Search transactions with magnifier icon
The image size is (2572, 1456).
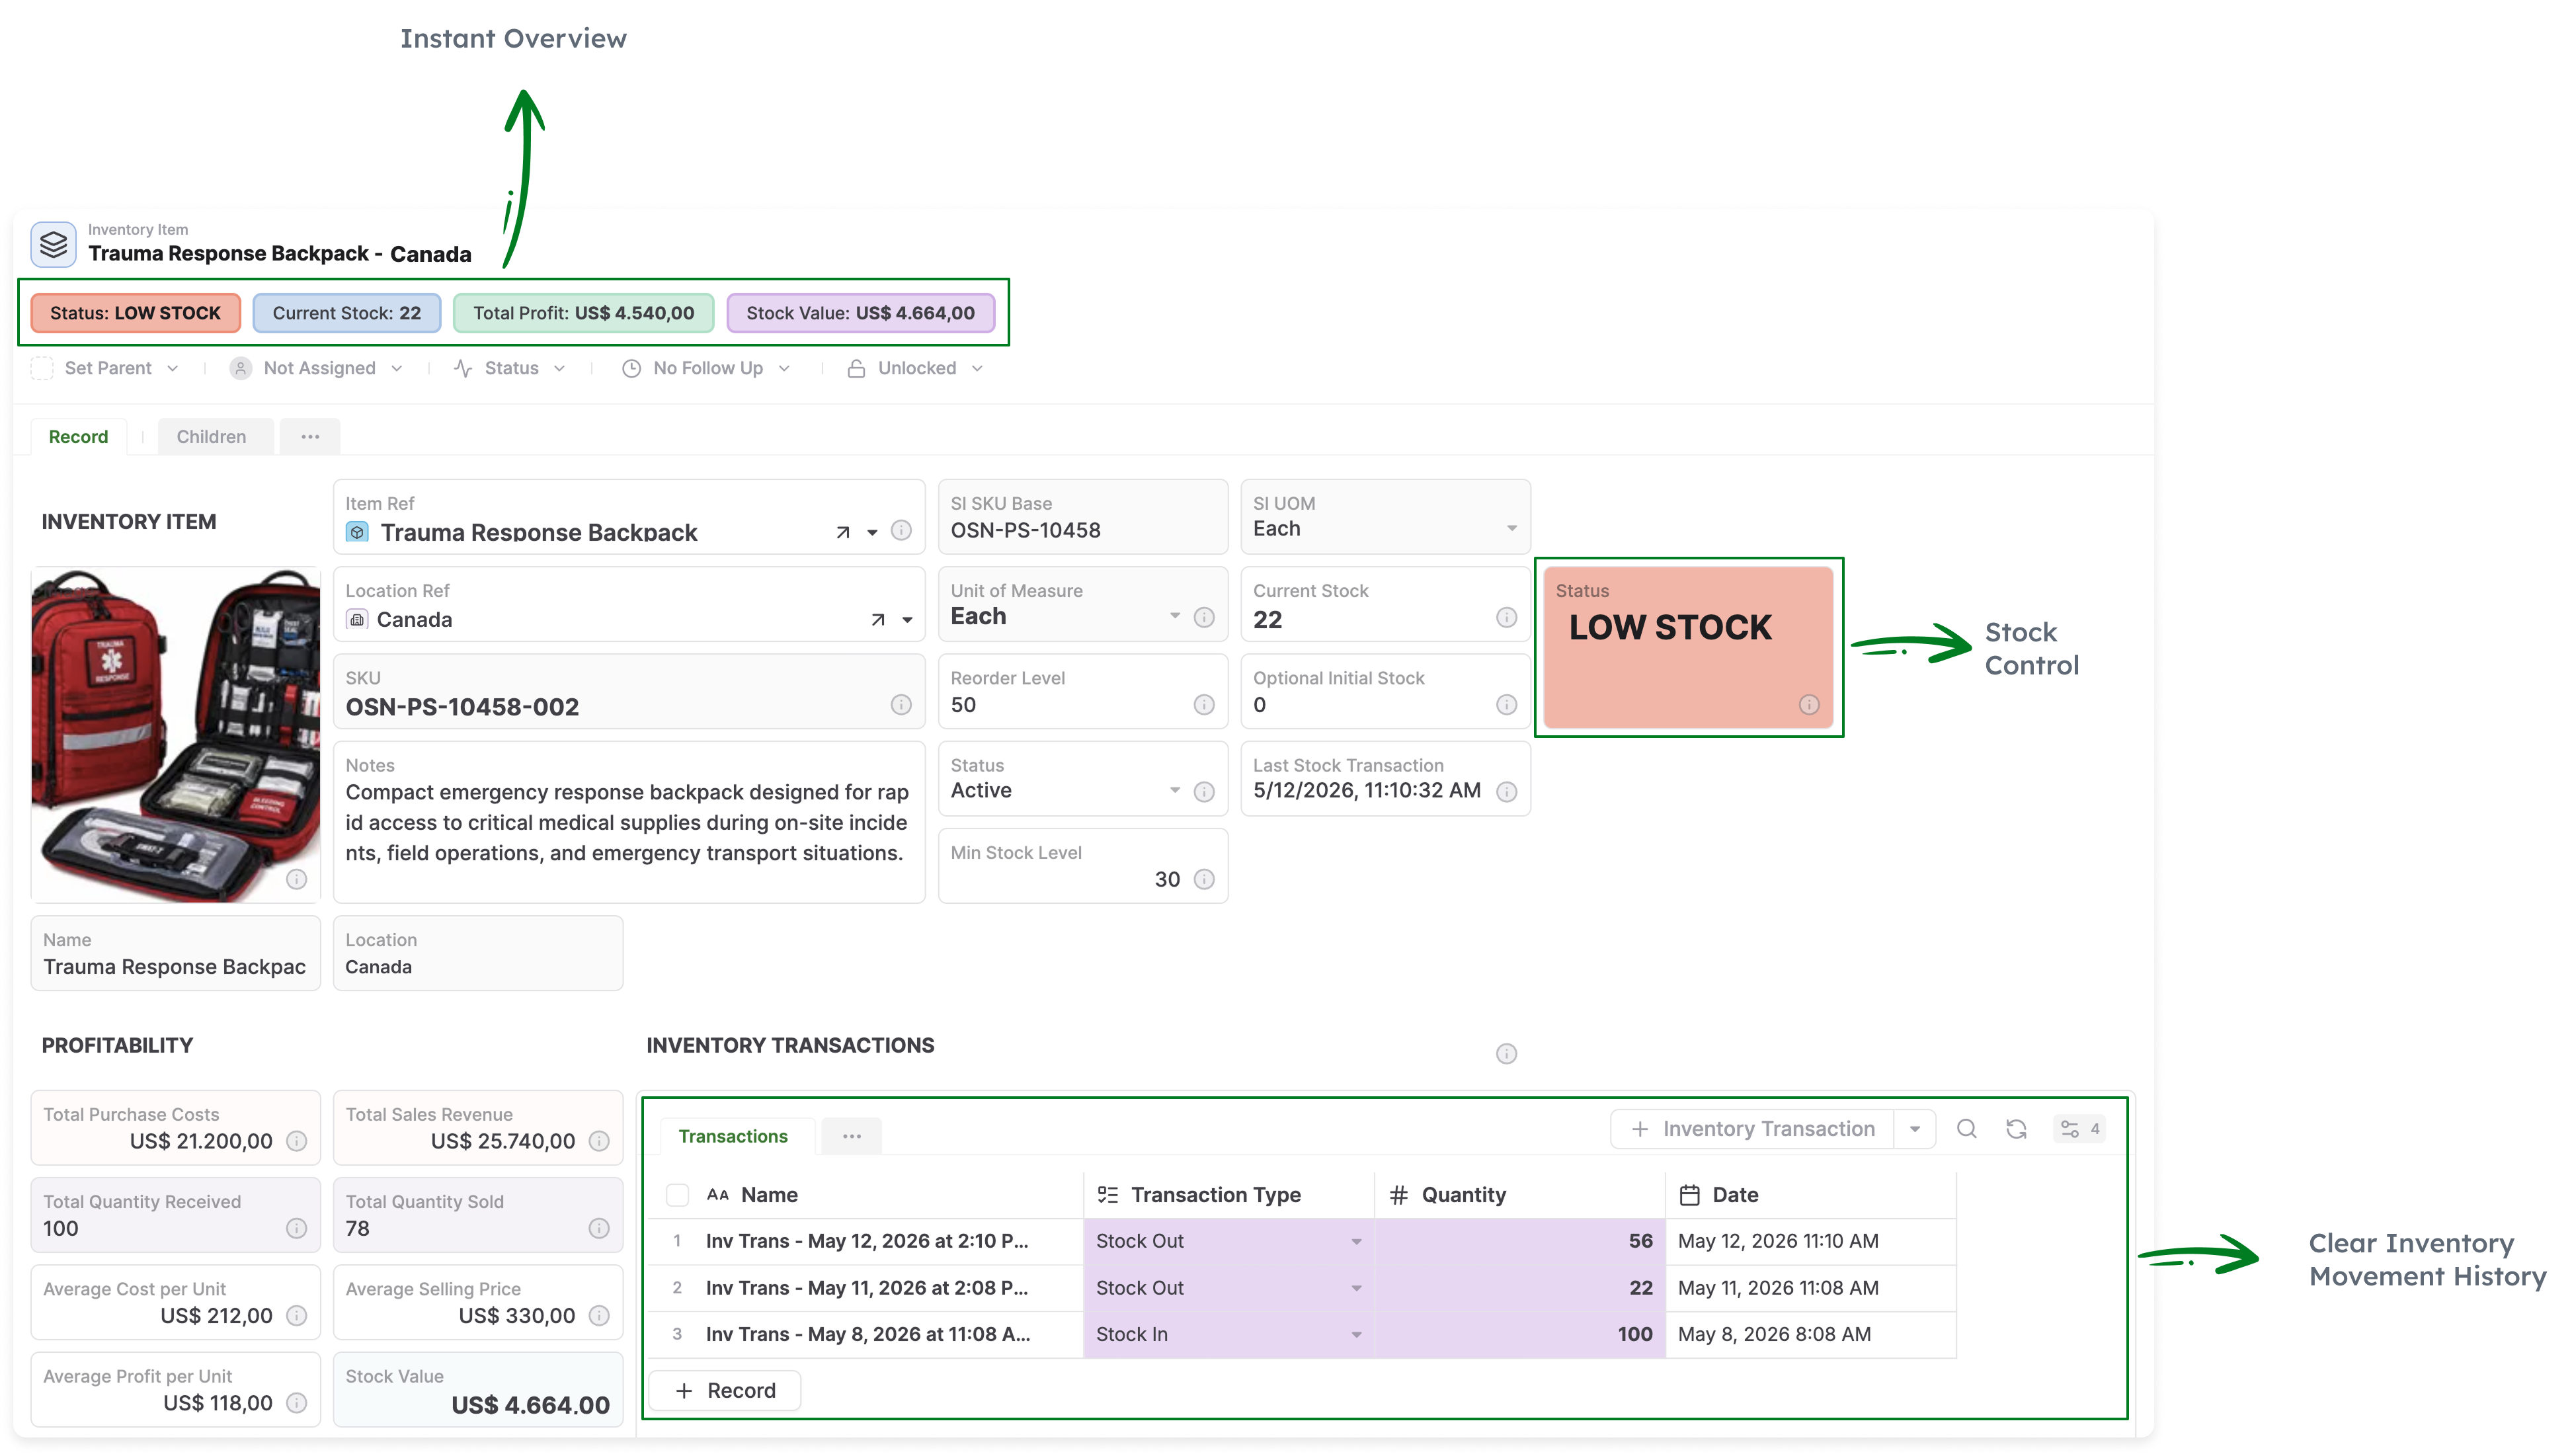pyautogui.click(x=1966, y=1129)
